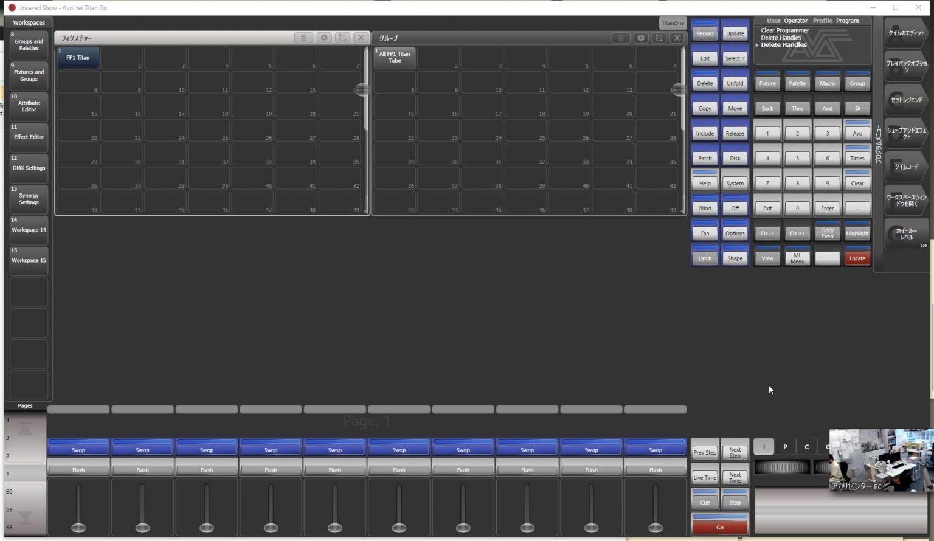Open the Attribute Editor workspace
The image size is (934, 541).
[29, 106]
